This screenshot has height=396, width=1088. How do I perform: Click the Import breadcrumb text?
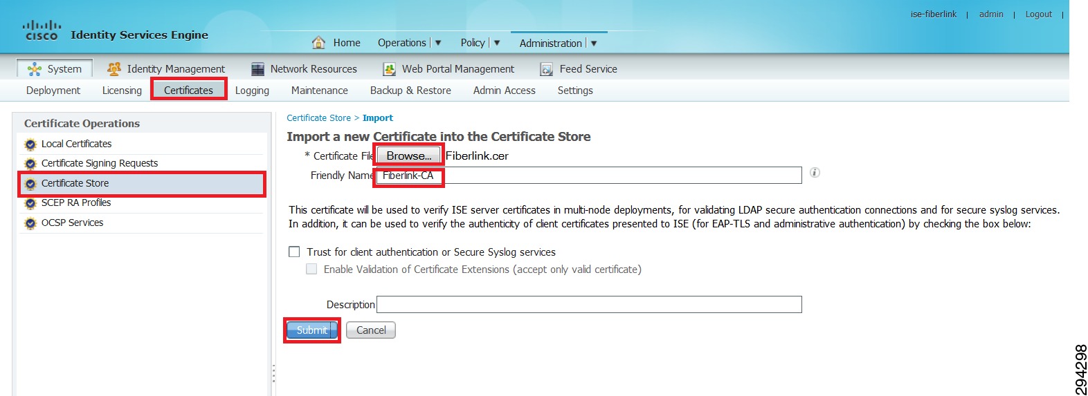click(x=378, y=118)
